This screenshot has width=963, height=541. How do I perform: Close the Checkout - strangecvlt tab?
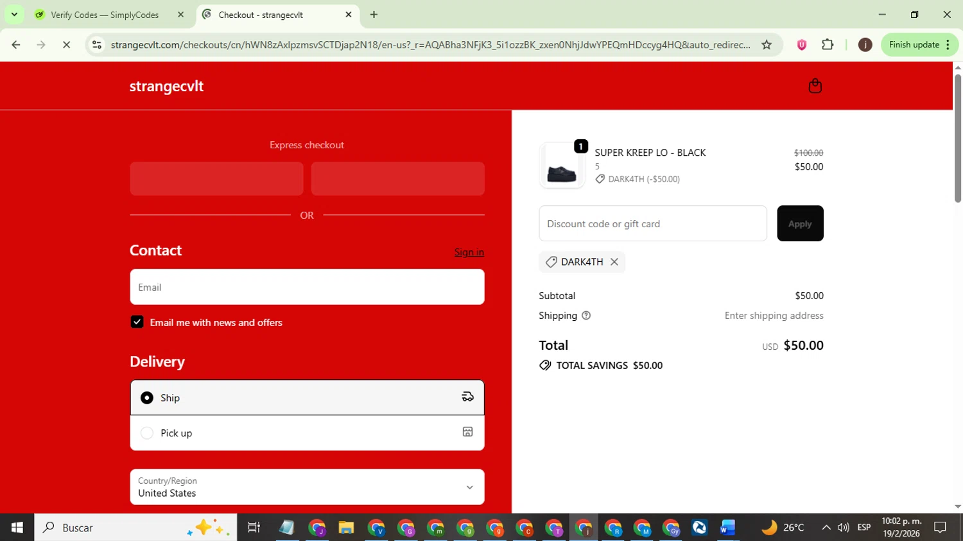349,14
